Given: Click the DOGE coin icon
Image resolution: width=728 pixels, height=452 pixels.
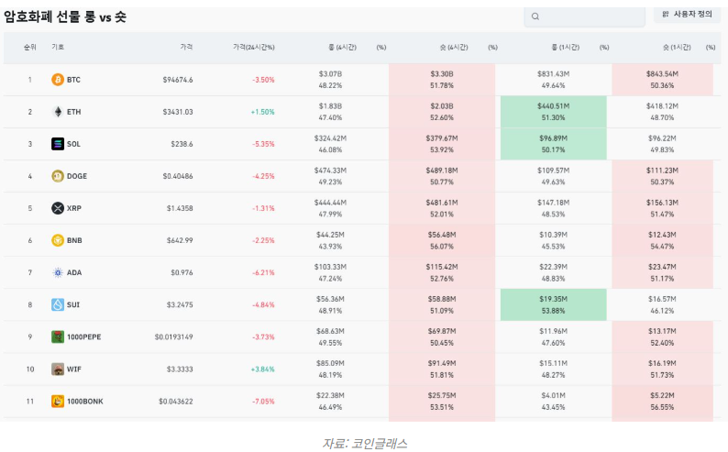Looking at the screenshot, I should [58, 176].
